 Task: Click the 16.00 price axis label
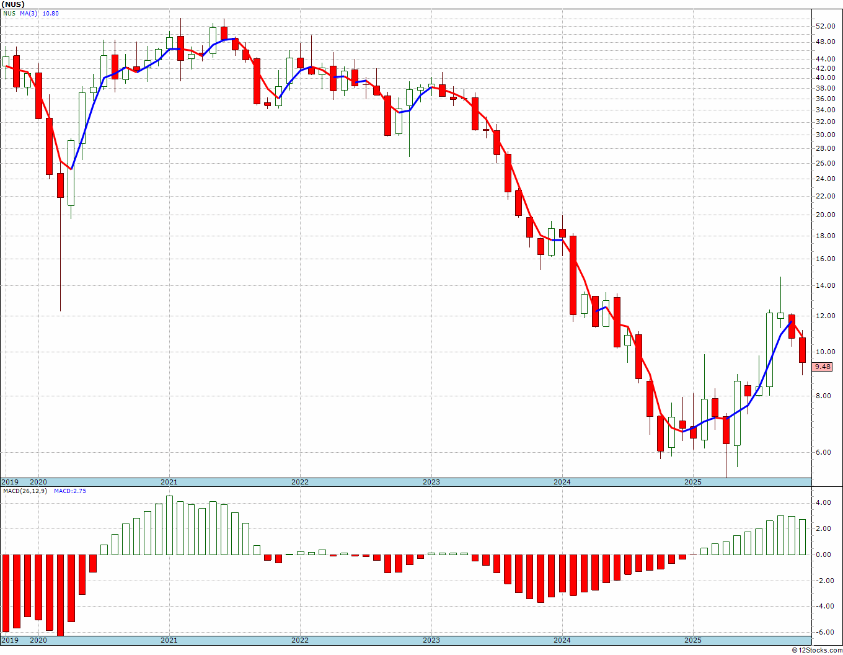[x=825, y=259]
